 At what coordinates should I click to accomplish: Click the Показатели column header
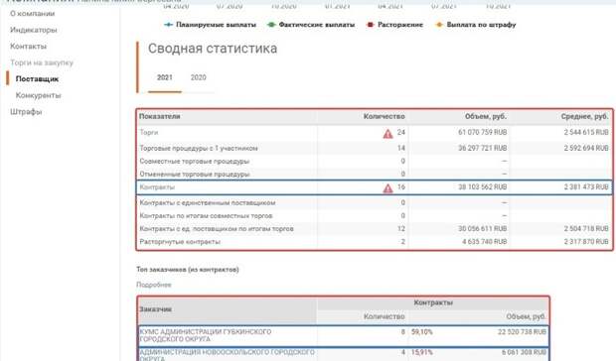point(160,116)
